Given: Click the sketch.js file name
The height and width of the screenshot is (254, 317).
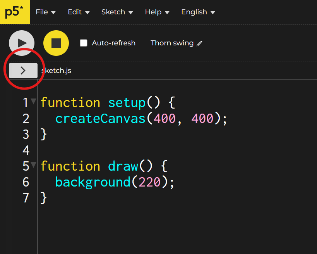Looking at the screenshot, I should [57, 71].
